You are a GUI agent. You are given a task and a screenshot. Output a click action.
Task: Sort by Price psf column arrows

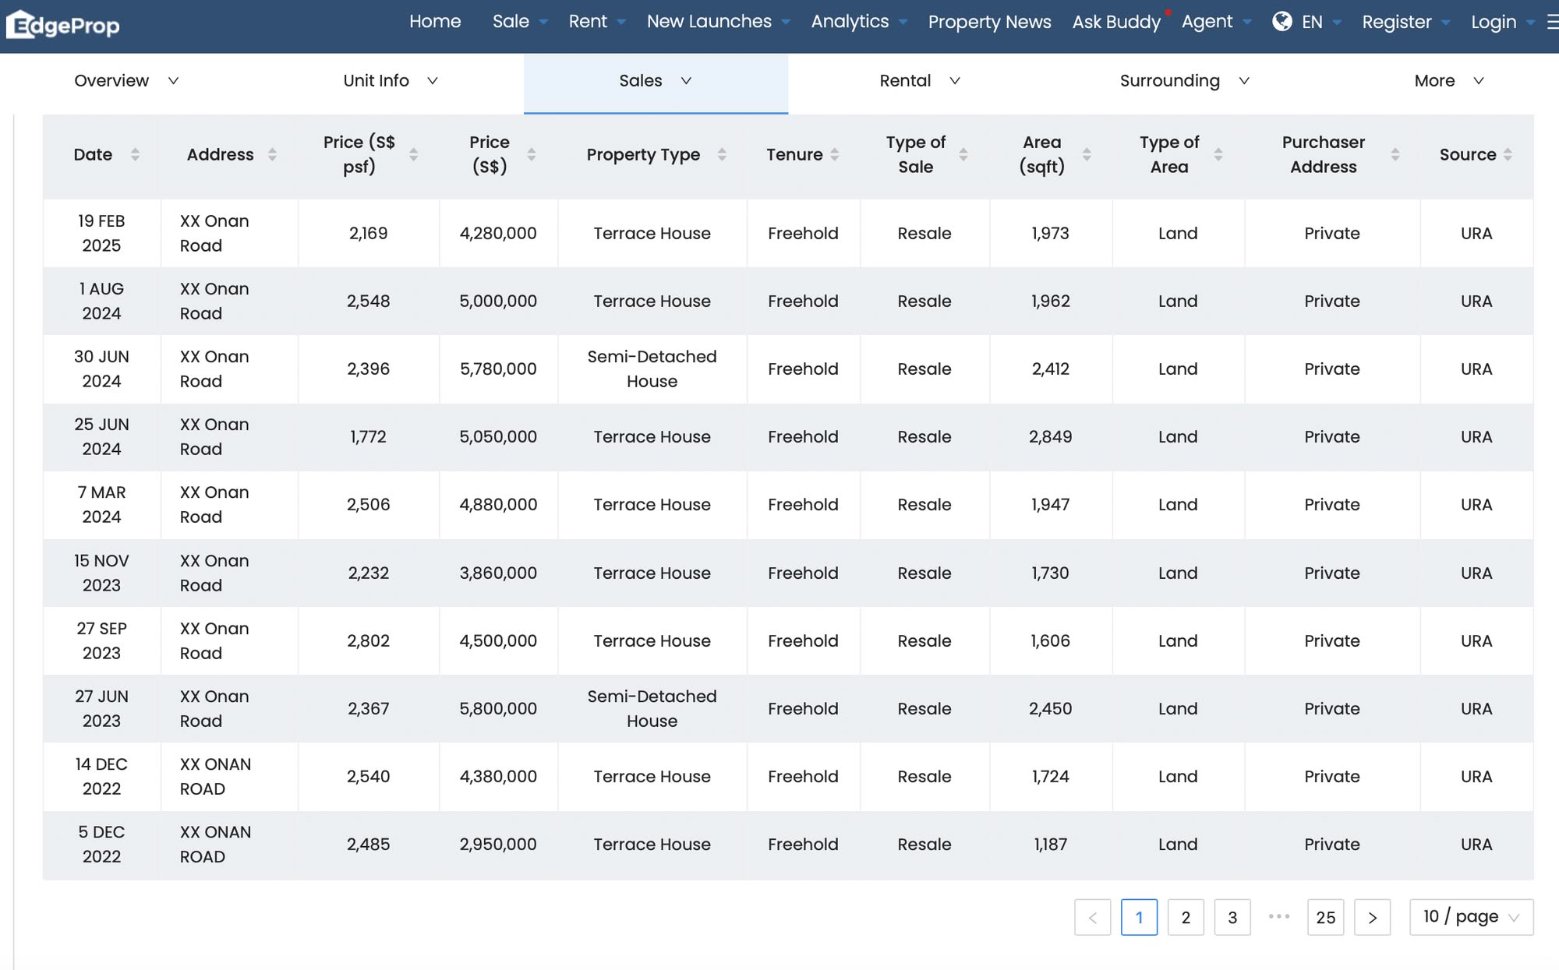coord(413,154)
